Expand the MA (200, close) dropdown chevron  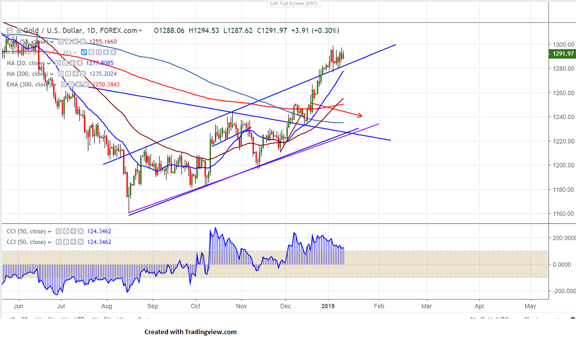51,74
